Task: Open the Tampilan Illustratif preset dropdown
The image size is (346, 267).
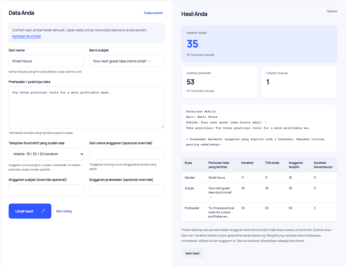Action: pyautogui.click(x=46, y=154)
